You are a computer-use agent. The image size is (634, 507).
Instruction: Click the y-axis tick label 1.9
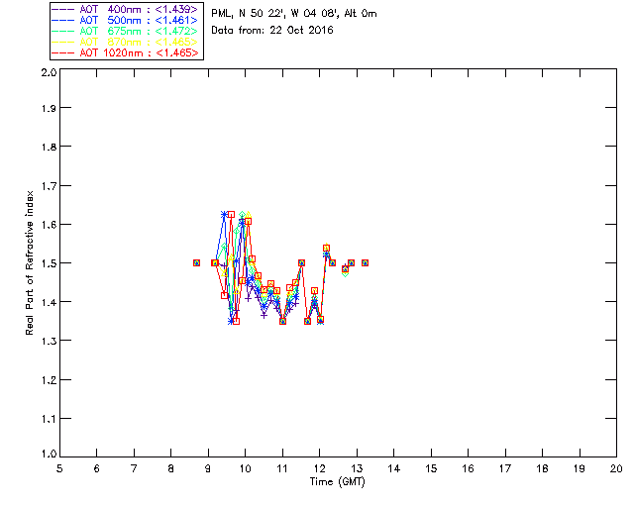point(49,108)
